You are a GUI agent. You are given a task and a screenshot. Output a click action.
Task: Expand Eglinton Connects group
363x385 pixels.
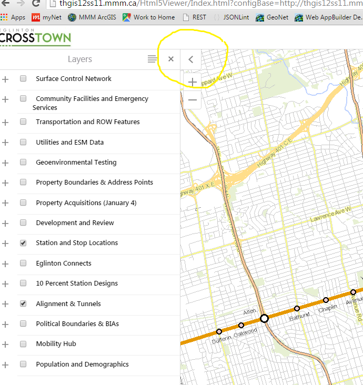(5, 264)
